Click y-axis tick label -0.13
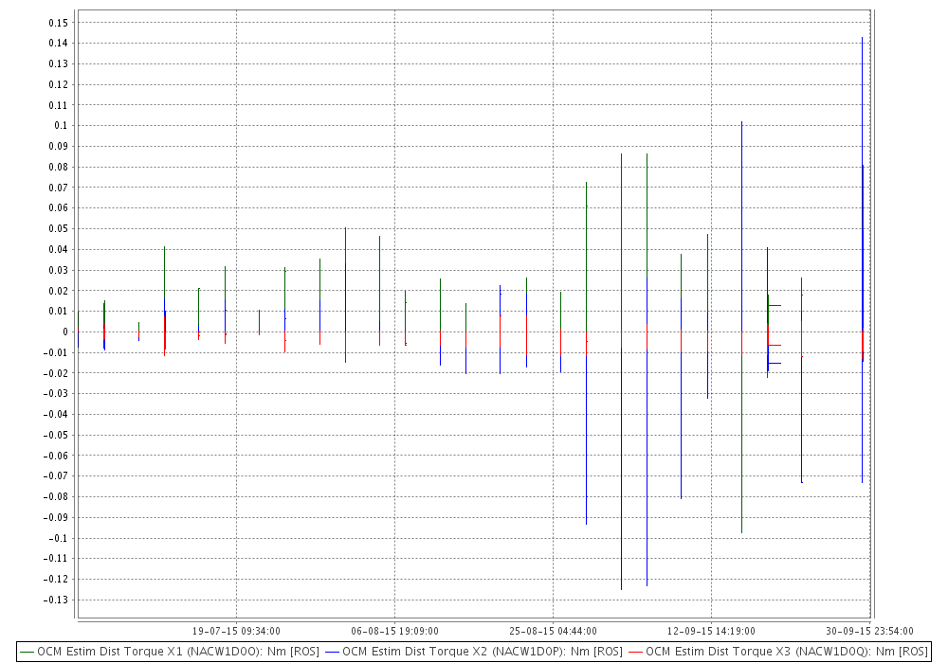The height and width of the screenshot is (663, 948). [x=56, y=600]
